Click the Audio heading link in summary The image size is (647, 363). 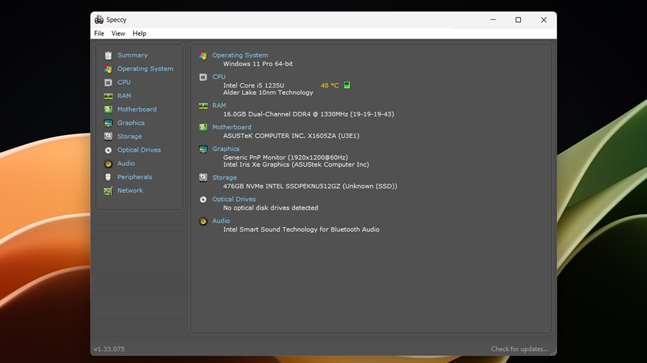(221, 221)
